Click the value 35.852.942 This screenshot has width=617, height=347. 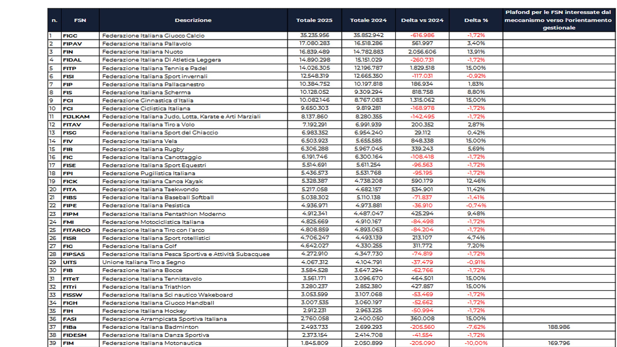point(368,35)
